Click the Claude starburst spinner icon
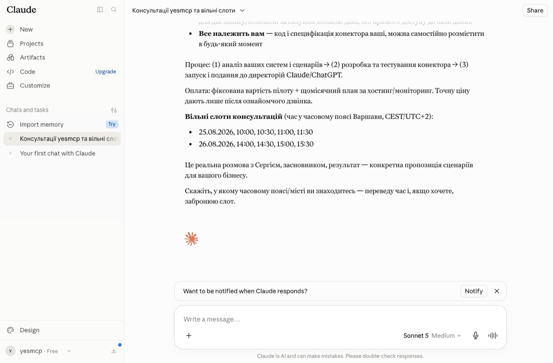 pyautogui.click(x=191, y=238)
